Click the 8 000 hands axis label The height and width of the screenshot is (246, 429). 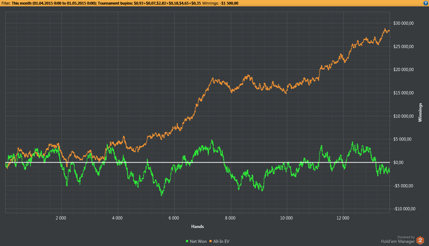pyautogui.click(x=230, y=218)
